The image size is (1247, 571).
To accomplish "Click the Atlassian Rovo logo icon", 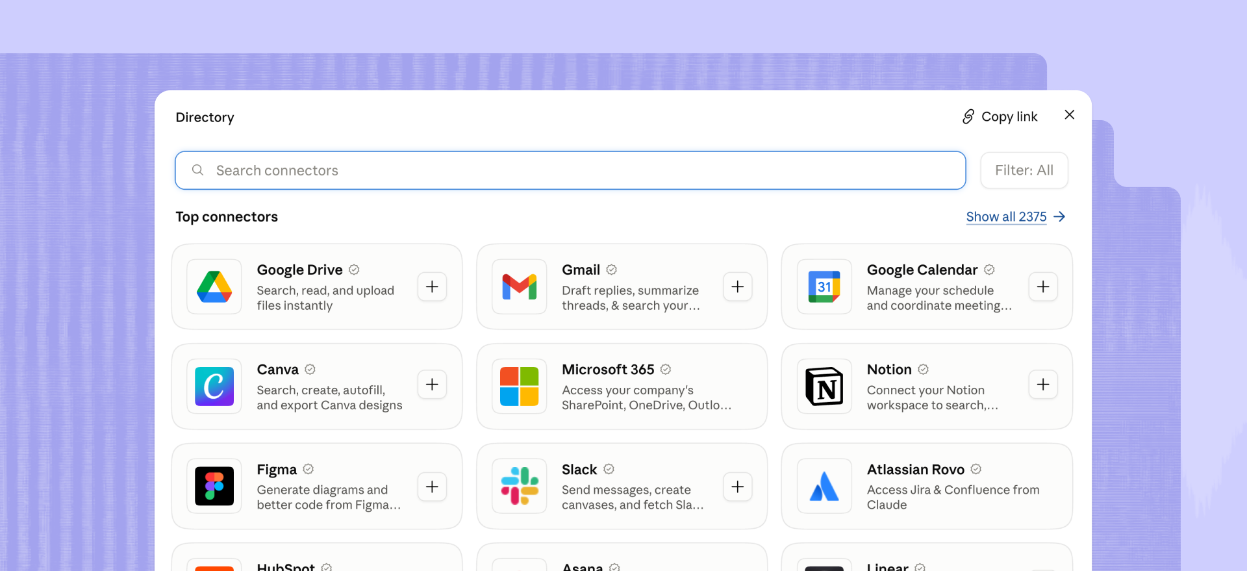I will [x=824, y=487].
